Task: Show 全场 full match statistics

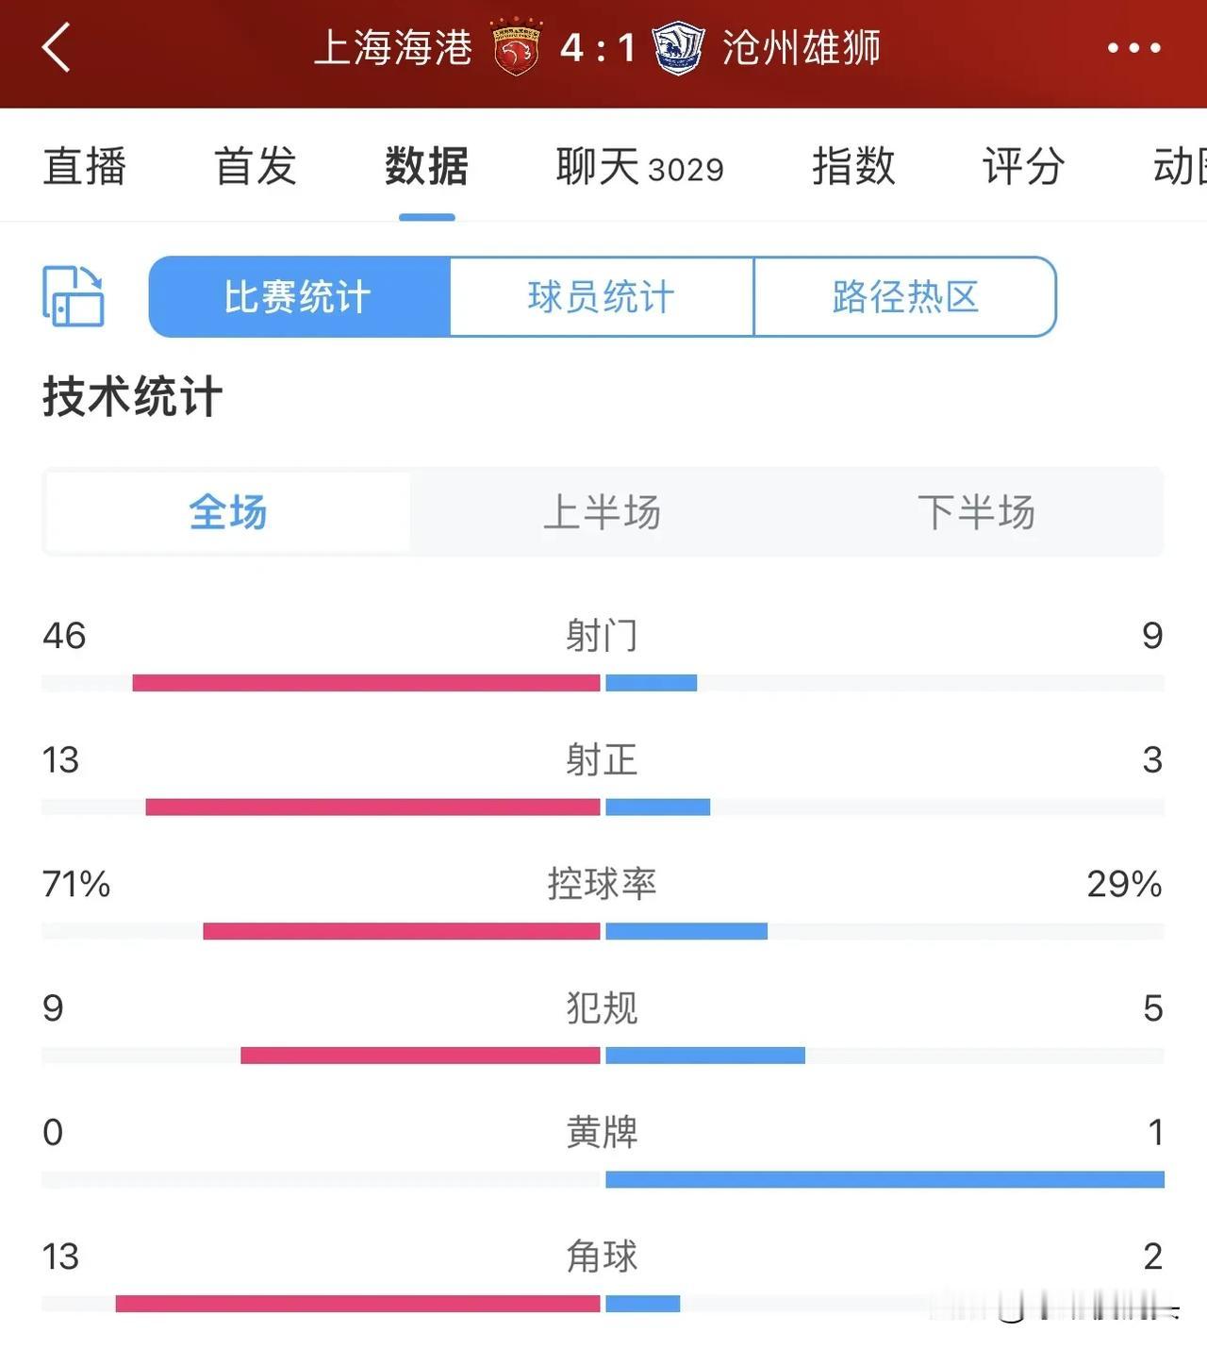Action: tap(228, 512)
